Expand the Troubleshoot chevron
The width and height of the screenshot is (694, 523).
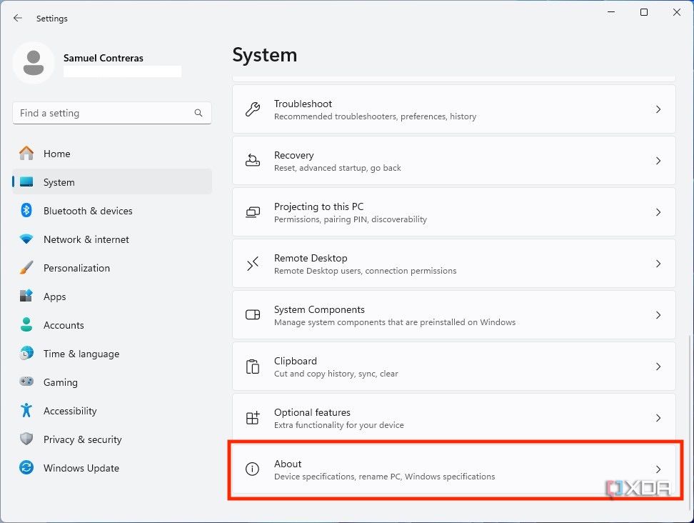658,109
